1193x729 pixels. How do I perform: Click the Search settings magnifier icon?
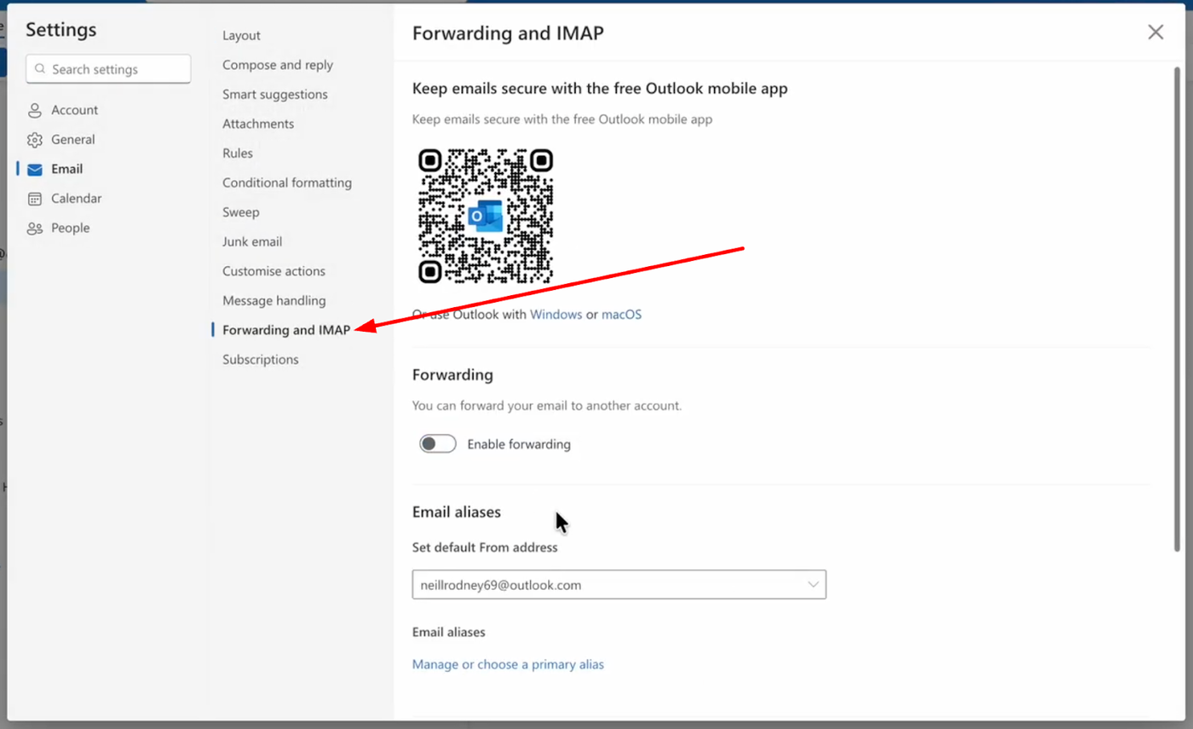tap(40, 69)
